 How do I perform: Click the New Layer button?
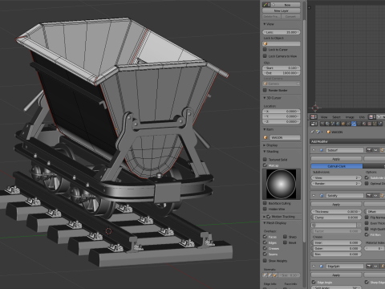coord(282,10)
